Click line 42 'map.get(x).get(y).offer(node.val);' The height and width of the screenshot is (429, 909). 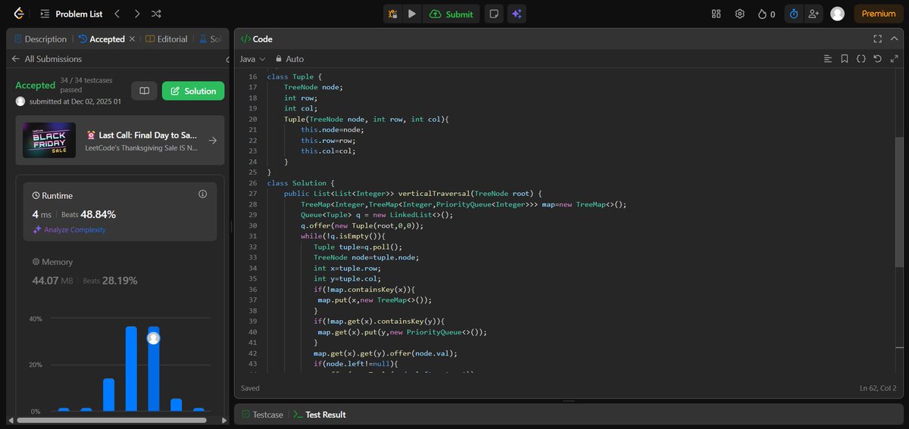(386, 353)
